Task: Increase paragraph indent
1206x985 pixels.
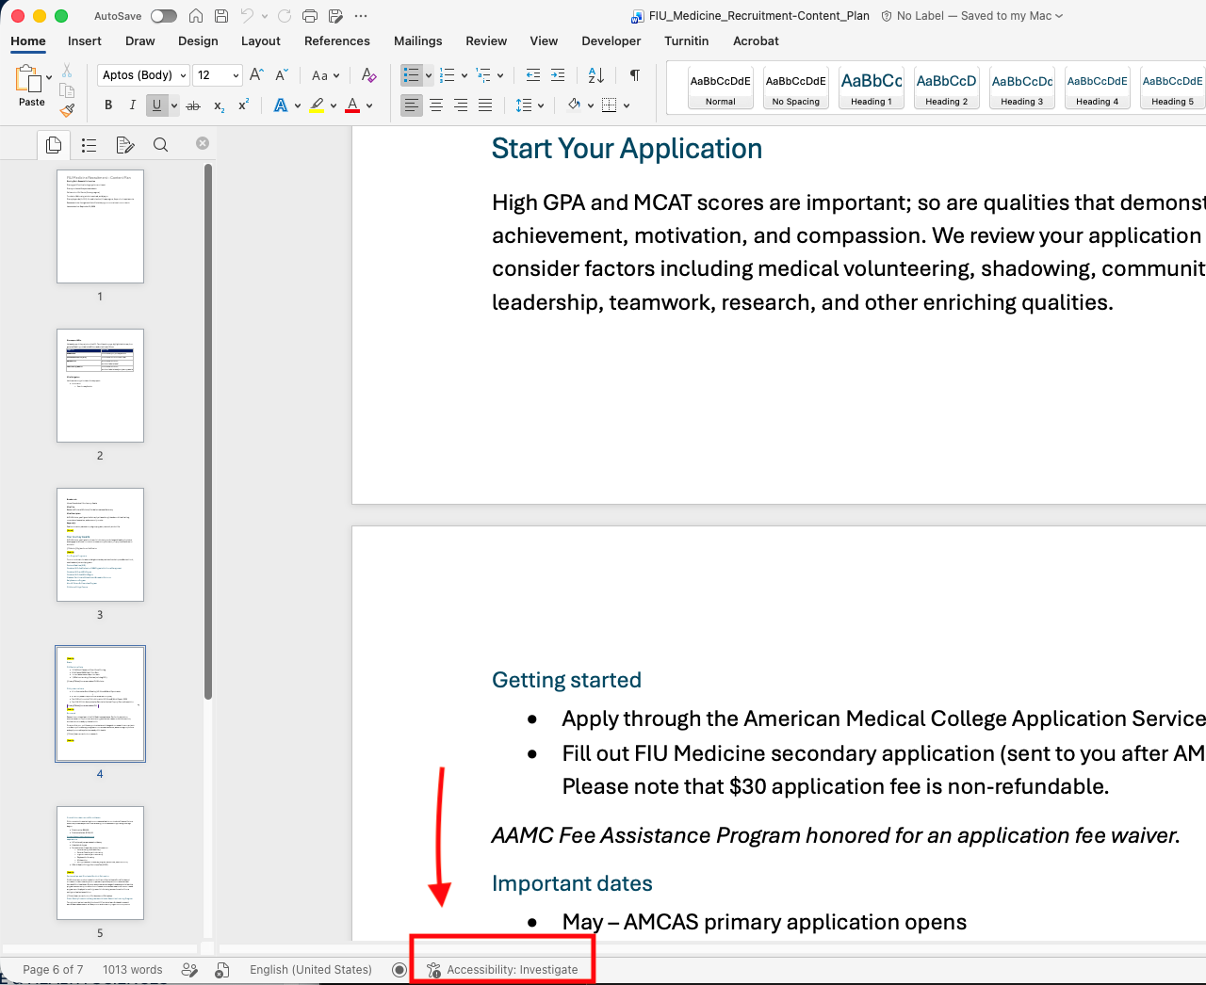Action: 558,75
